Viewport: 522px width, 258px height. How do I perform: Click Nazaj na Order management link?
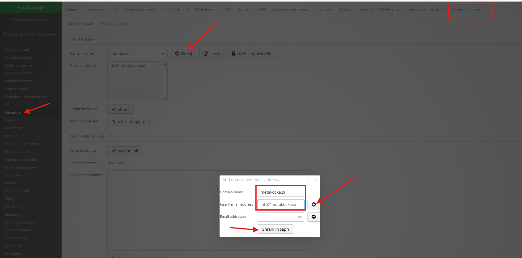coord(30,34)
